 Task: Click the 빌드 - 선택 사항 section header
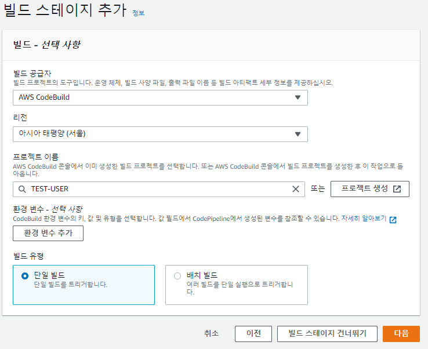(x=47, y=45)
